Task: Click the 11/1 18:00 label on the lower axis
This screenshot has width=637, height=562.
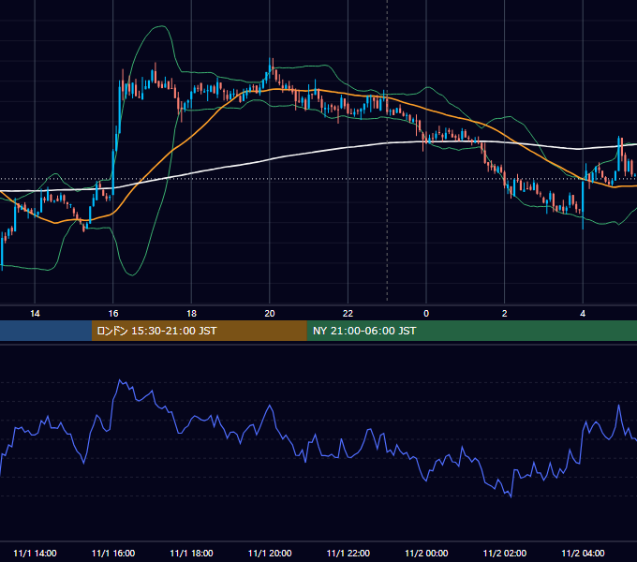Action: (191, 553)
